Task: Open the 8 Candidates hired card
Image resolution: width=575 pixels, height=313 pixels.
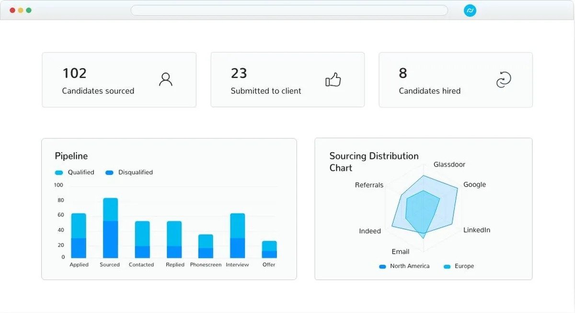Action: pos(456,80)
